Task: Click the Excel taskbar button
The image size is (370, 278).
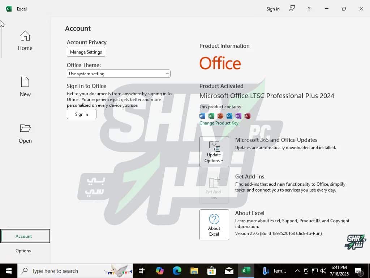Action: pyautogui.click(x=246, y=271)
